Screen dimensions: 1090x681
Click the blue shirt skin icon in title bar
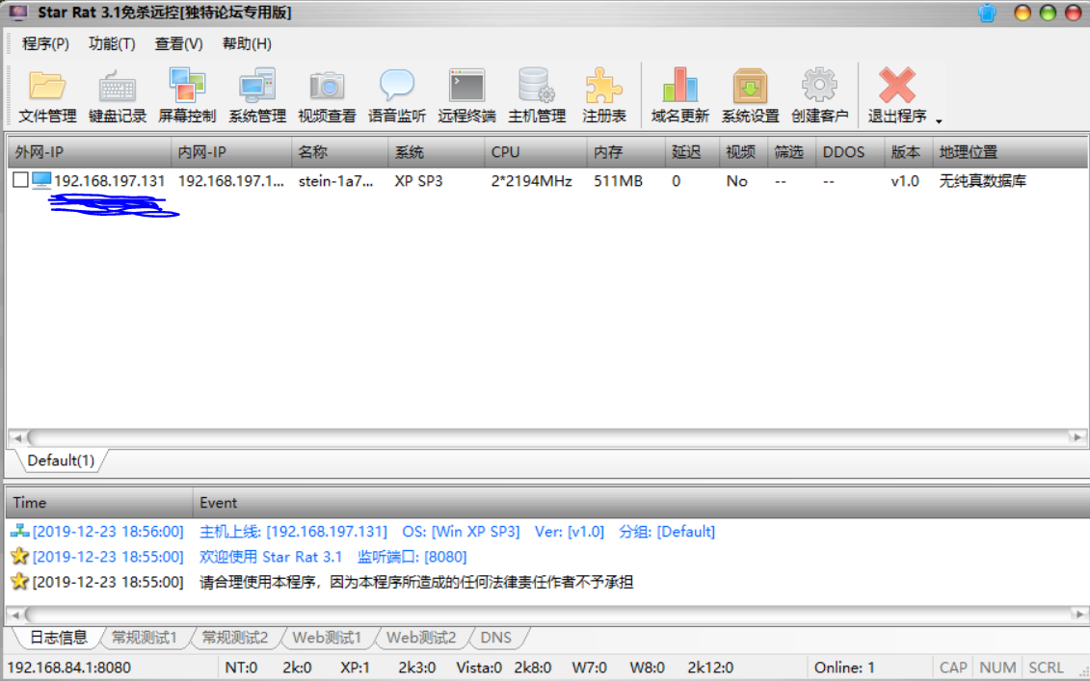pyautogui.click(x=987, y=13)
